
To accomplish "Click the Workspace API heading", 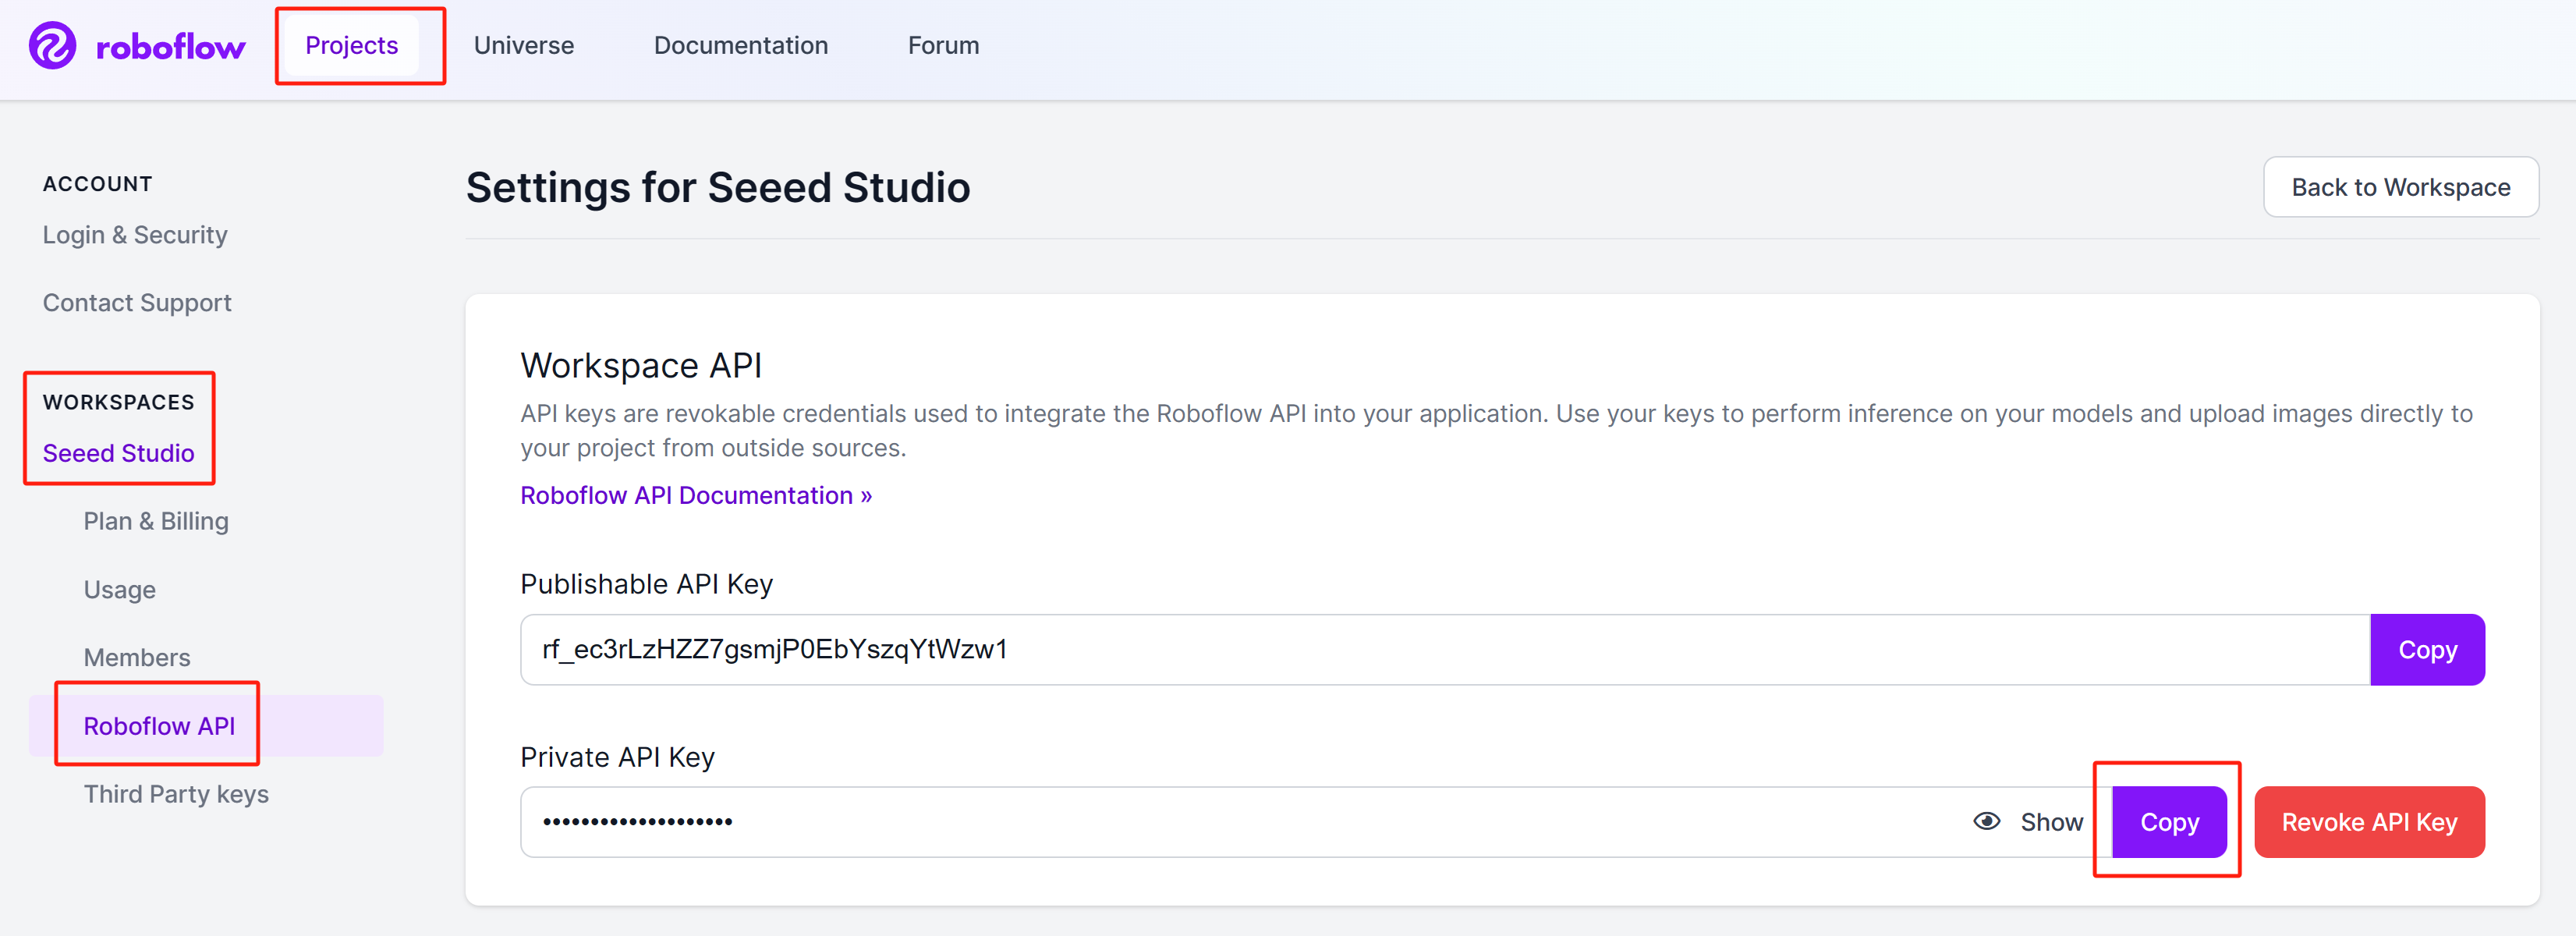I will click(641, 365).
